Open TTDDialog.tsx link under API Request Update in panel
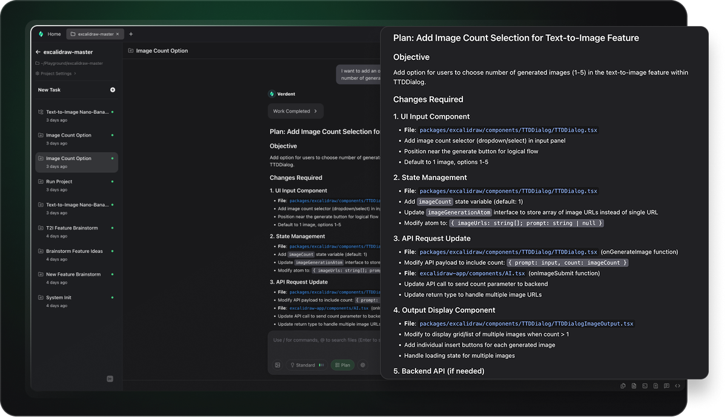Viewport: 727px width, 417px height. (508, 252)
